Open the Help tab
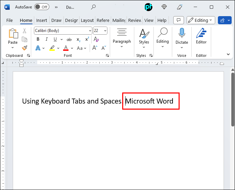Viewport: 235px width, 190px height. [x=162, y=20]
